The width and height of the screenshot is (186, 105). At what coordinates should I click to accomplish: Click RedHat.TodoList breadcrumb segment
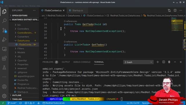tap(56, 15)
